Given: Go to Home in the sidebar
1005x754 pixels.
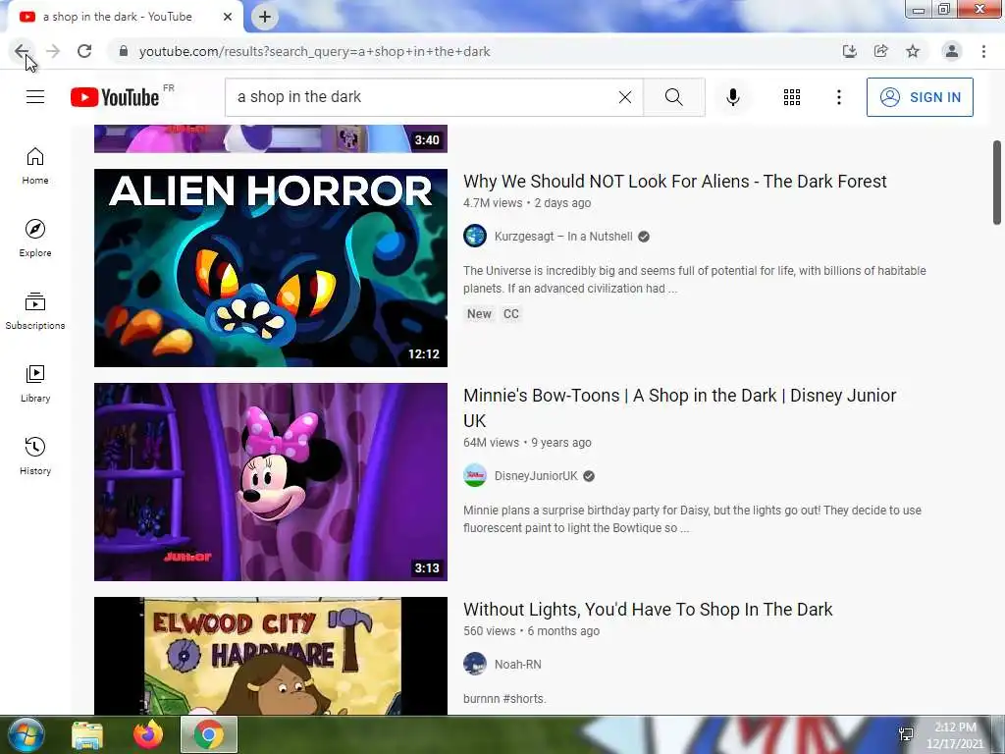Looking at the screenshot, I should coord(35,166).
